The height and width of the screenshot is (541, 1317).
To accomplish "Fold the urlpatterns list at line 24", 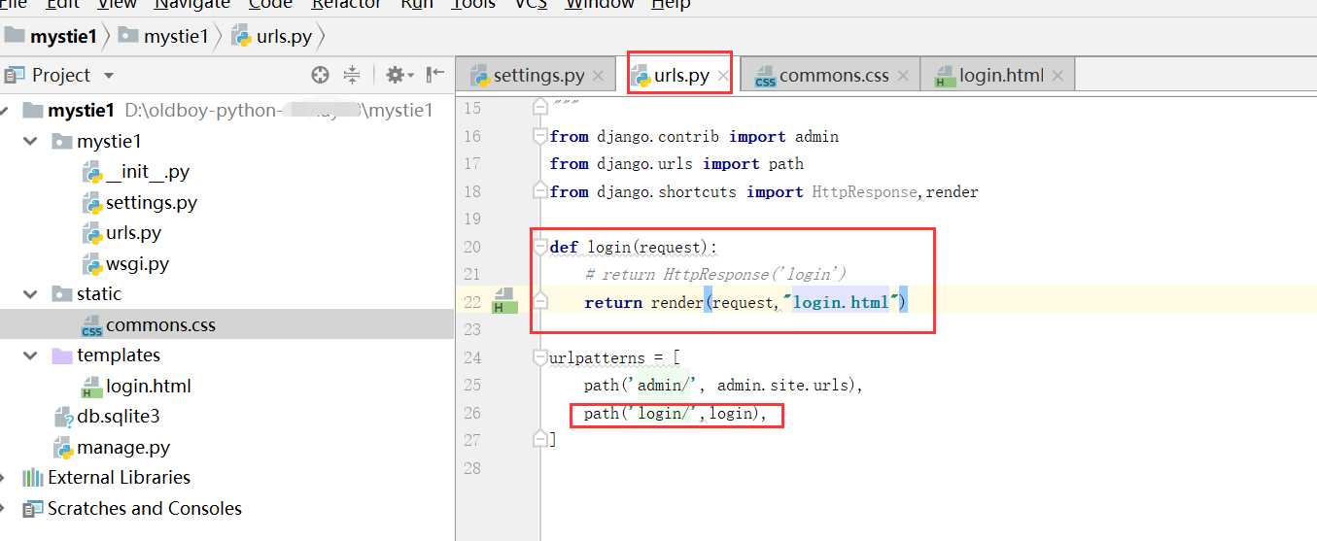I will (x=540, y=357).
